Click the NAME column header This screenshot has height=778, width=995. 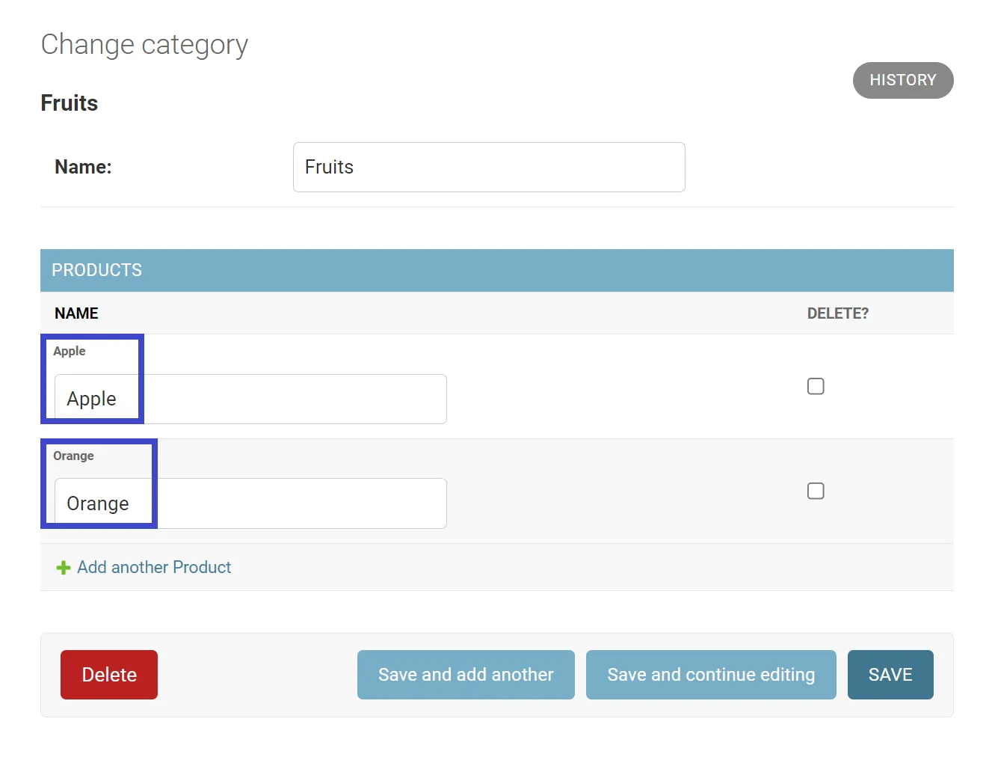pos(76,313)
